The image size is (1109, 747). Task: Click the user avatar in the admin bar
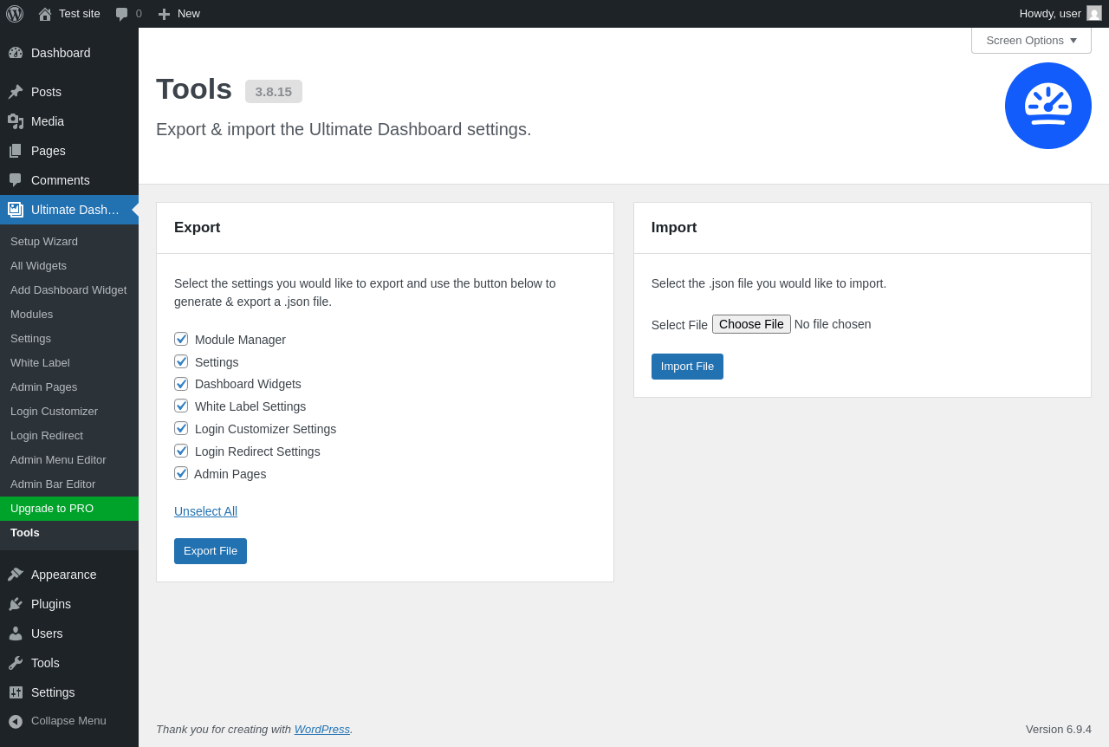point(1094,13)
